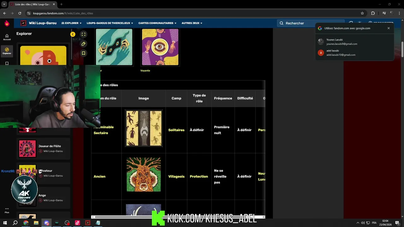This screenshot has width=404, height=227.
Task: Go back with the browser back arrow
Action: (x=4, y=13)
